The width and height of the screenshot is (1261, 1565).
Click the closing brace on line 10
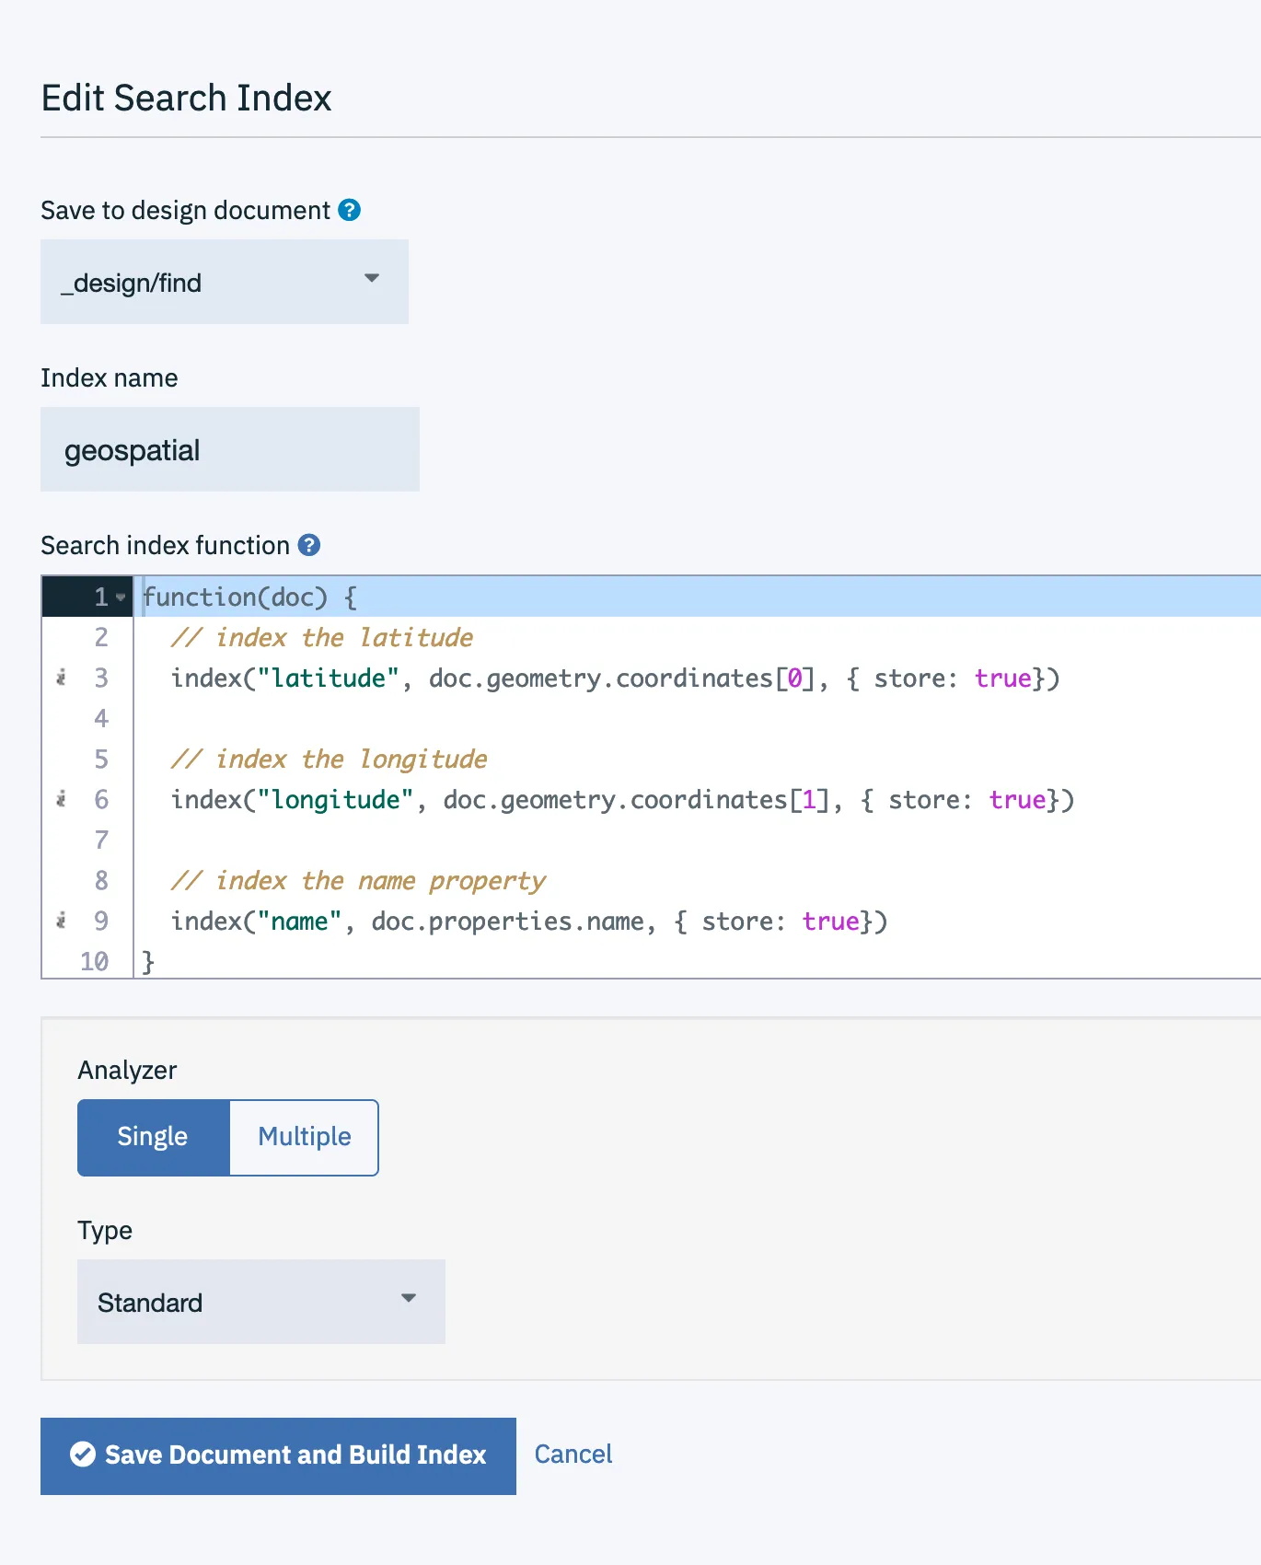point(148,962)
